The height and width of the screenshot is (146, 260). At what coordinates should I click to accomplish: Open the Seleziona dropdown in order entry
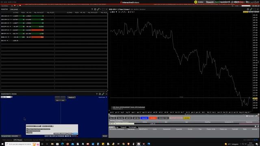tap(71, 97)
